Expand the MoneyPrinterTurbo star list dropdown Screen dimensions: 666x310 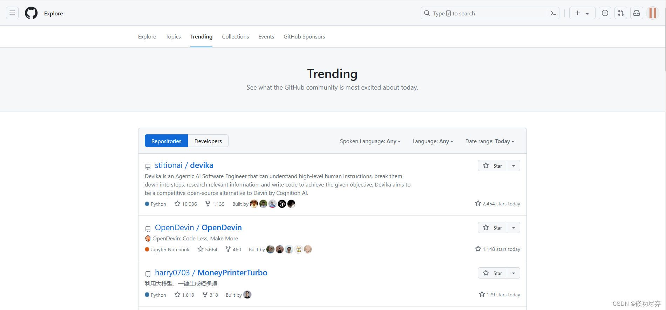[x=514, y=273]
